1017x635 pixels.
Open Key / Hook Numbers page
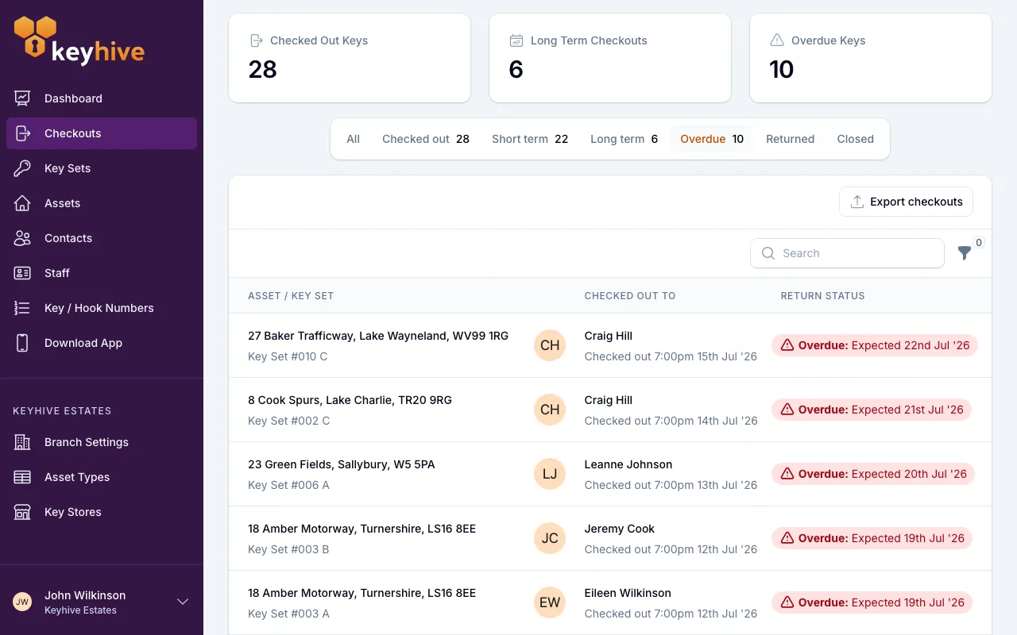tap(102, 308)
